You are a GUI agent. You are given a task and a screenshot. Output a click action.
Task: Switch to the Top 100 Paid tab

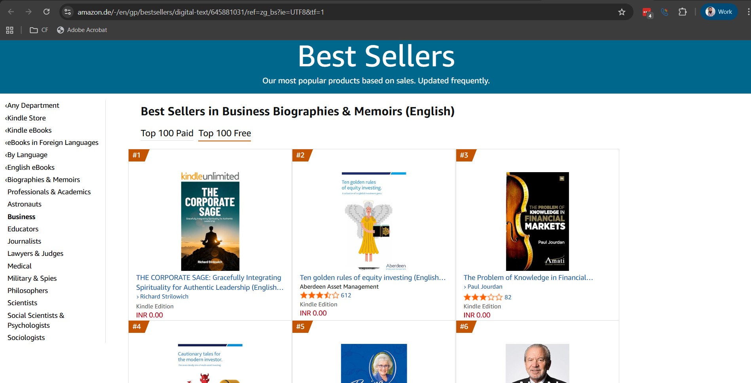pos(167,133)
